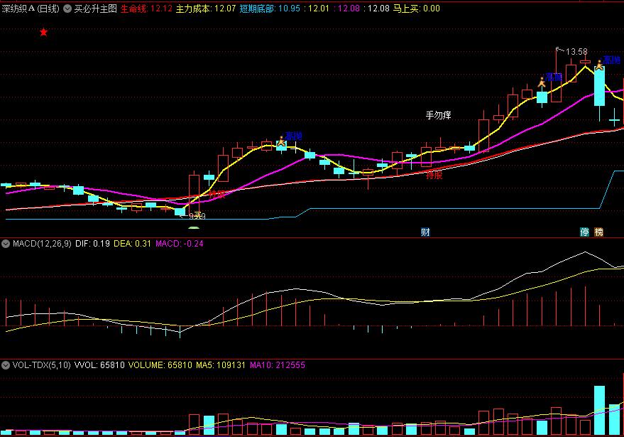Click the MA5: 109131 volume average

(x=221, y=365)
